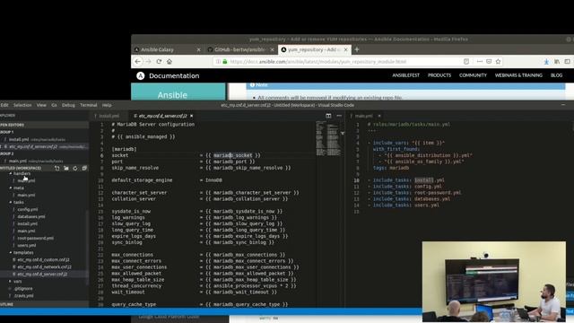Open WEBINARS & TRAINING link
Image resolution: width=574 pixels, height=323 pixels.
pyautogui.click(x=518, y=75)
